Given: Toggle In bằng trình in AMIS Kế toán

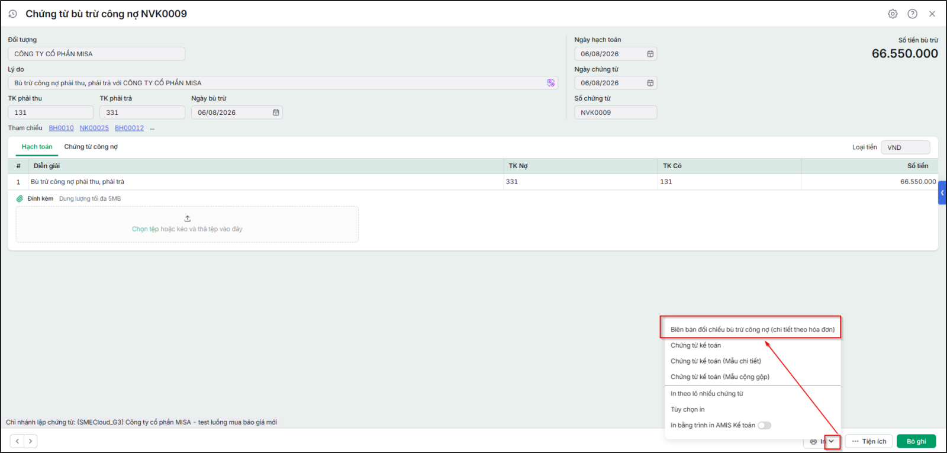Looking at the screenshot, I should pos(765,425).
